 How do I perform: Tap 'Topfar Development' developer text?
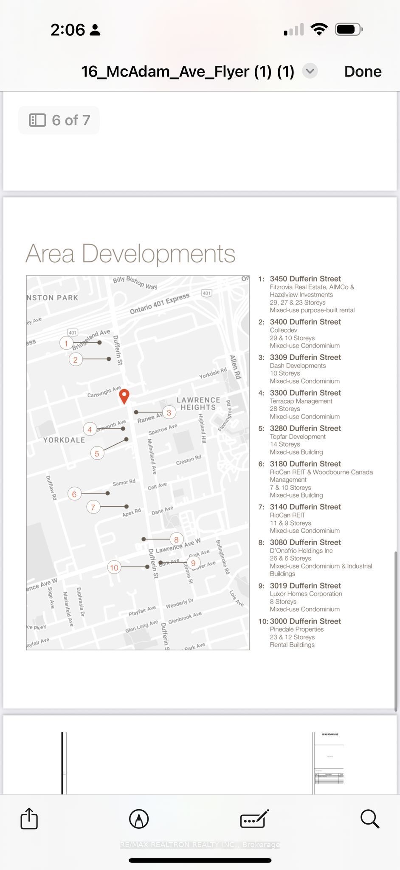[x=298, y=437]
